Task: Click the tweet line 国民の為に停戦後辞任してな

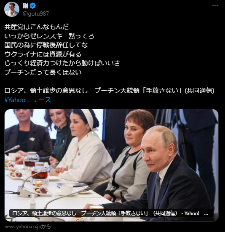Action: pyautogui.click(x=46, y=45)
